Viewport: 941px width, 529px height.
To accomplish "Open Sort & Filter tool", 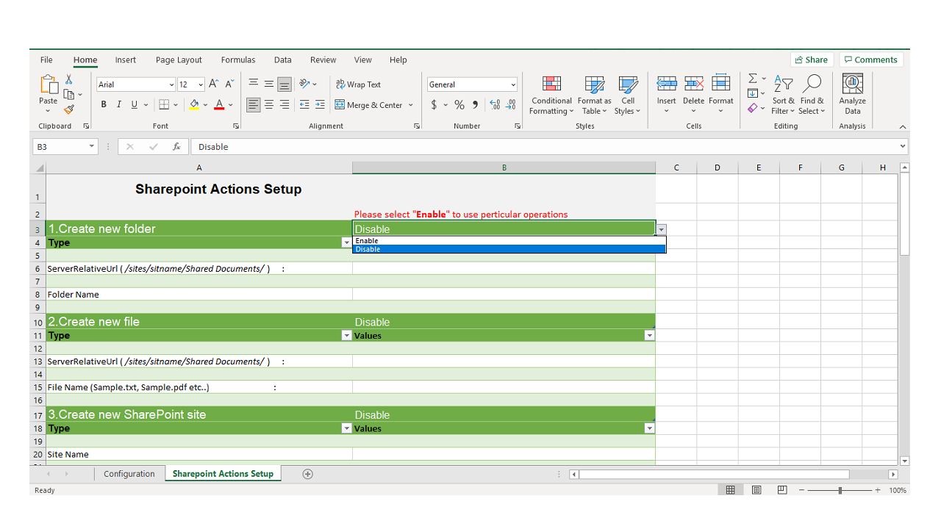I will tap(783, 96).
